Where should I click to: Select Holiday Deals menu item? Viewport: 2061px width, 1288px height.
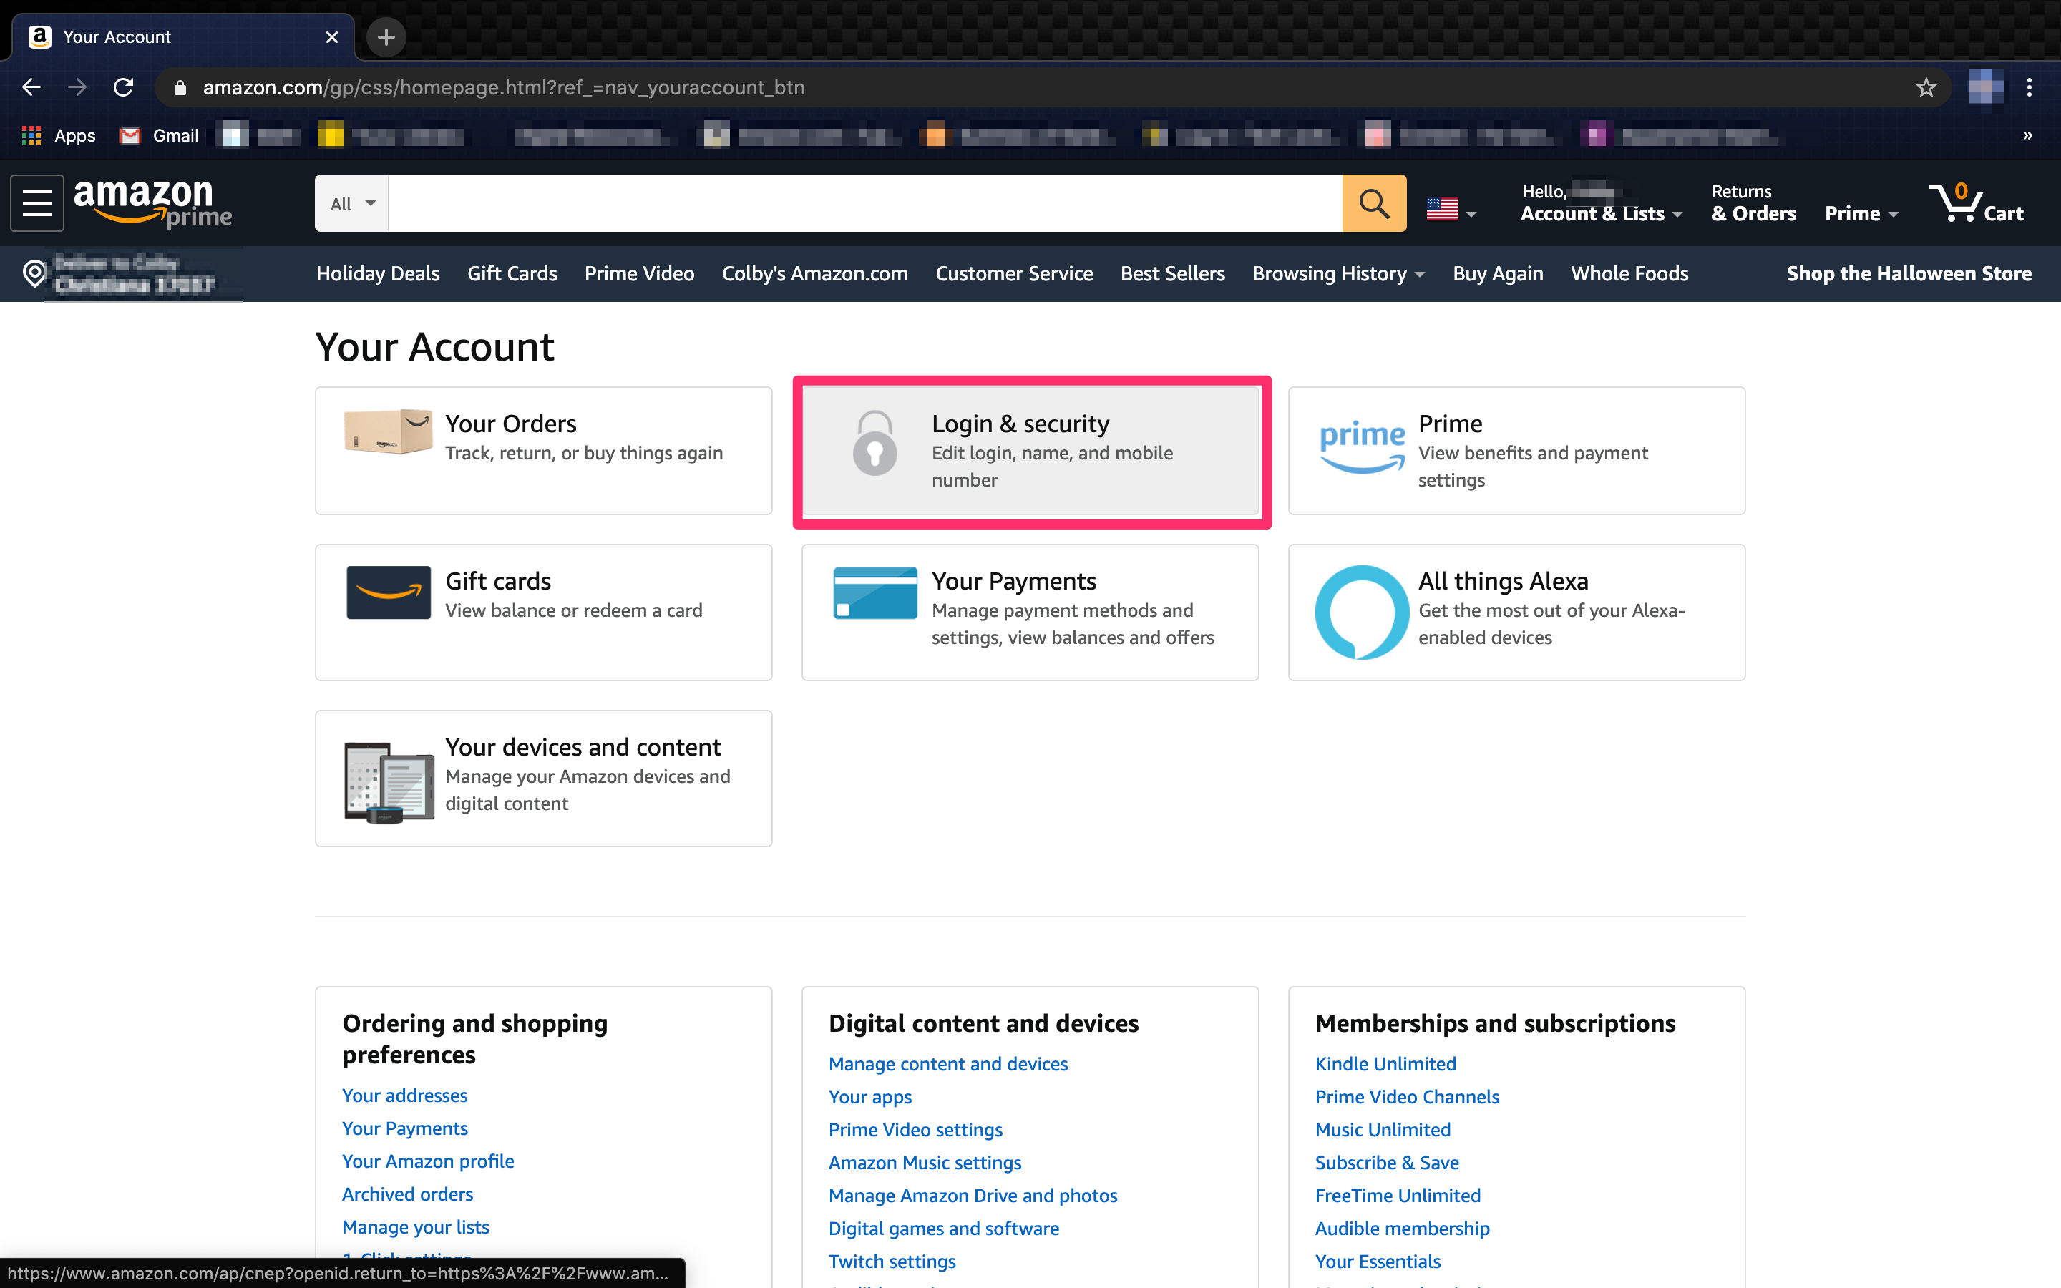(x=377, y=273)
